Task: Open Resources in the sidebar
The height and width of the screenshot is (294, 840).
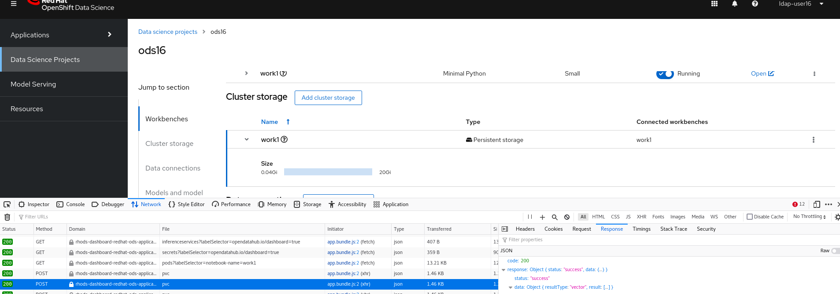Action: 64,109
